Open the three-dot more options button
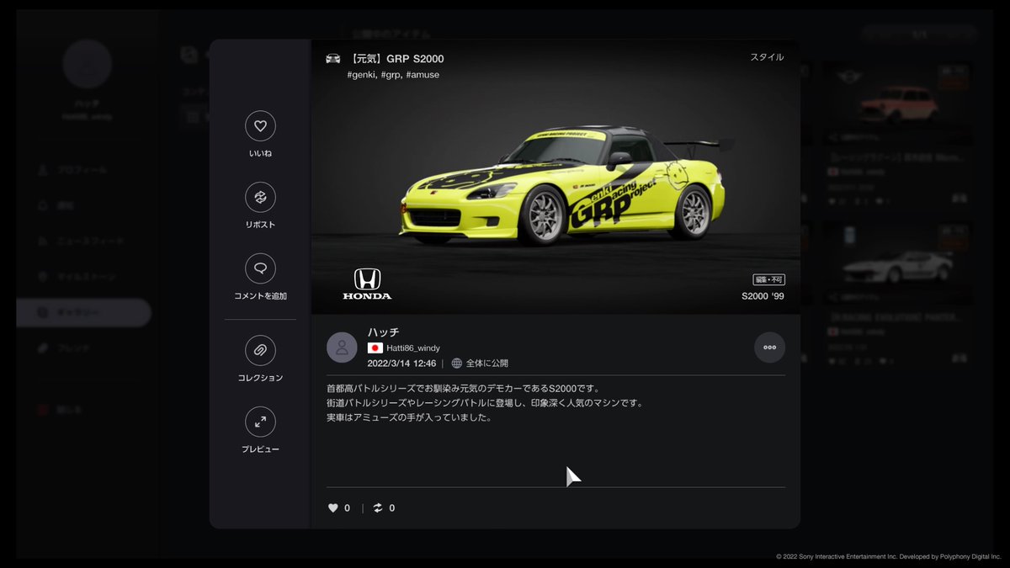This screenshot has width=1010, height=568. tap(769, 347)
